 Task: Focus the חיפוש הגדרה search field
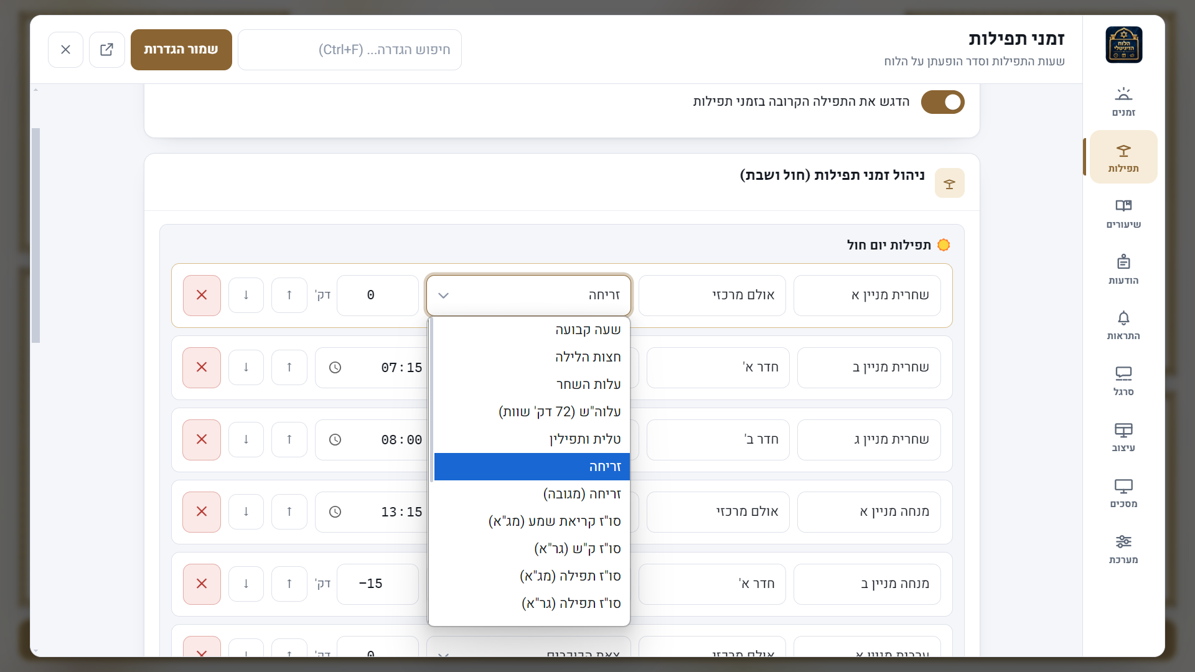pos(350,50)
